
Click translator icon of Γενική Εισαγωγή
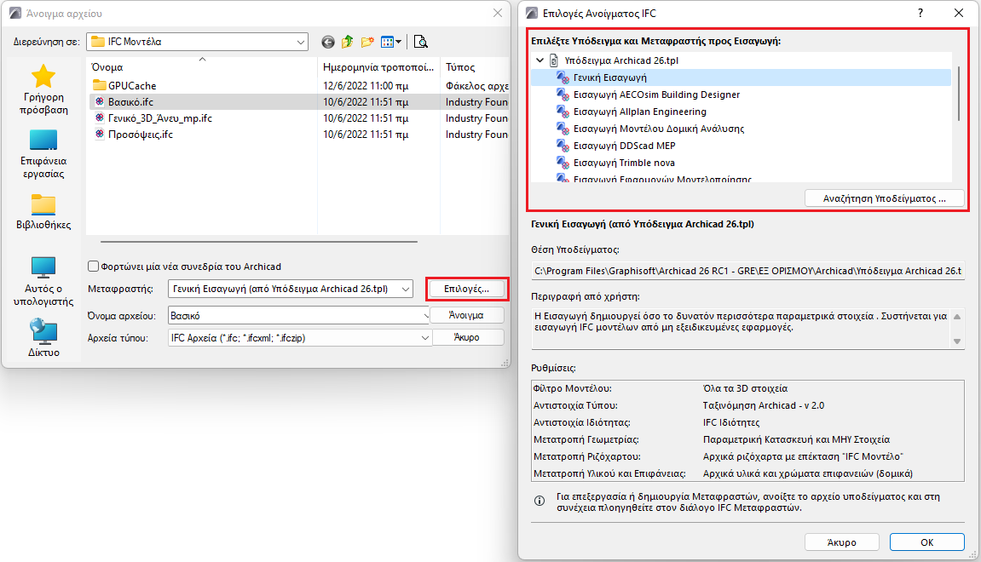(x=563, y=77)
